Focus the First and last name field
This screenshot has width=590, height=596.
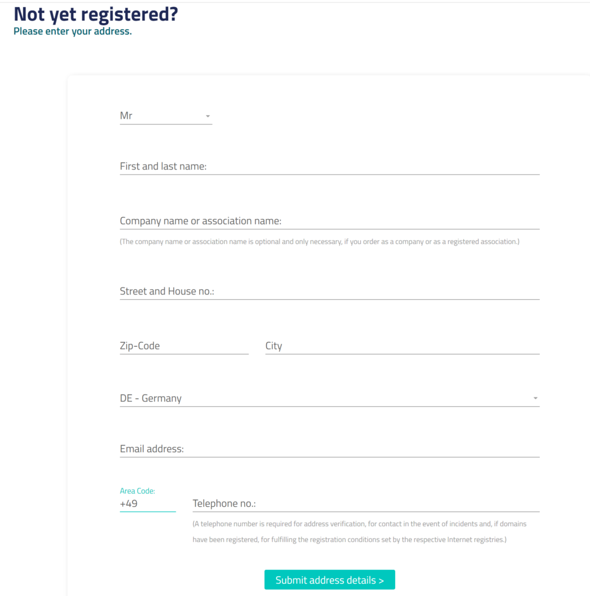(329, 166)
